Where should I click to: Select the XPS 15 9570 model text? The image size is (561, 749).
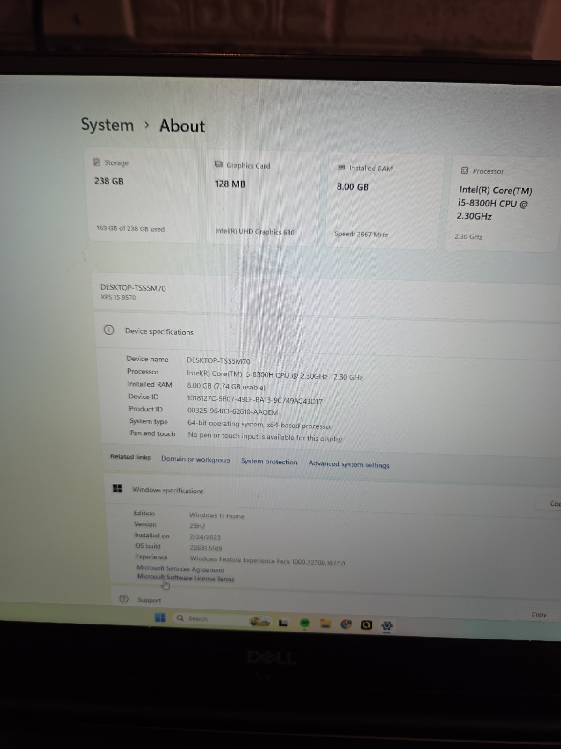point(118,297)
